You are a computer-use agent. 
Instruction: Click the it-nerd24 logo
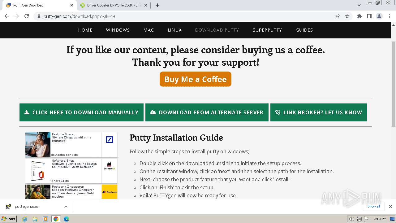point(109,166)
